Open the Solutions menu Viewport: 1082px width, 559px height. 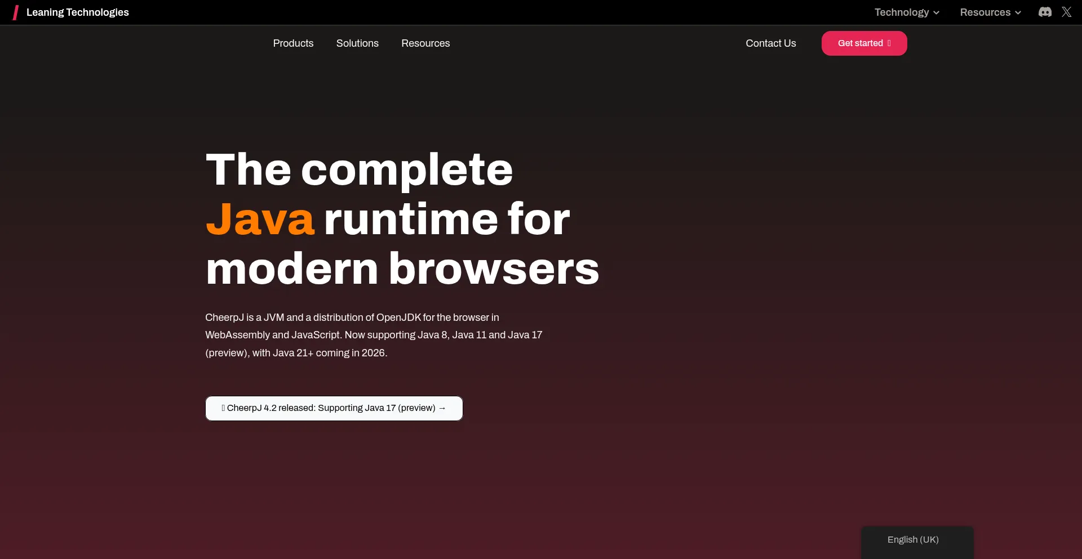357,43
